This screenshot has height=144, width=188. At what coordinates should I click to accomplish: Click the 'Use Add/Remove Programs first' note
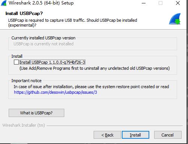(94, 68)
